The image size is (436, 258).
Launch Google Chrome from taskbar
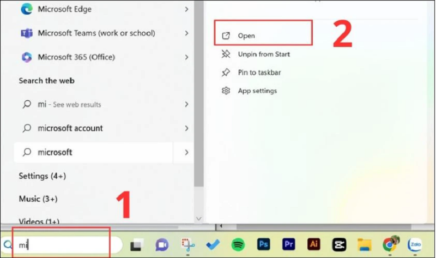(x=389, y=244)
